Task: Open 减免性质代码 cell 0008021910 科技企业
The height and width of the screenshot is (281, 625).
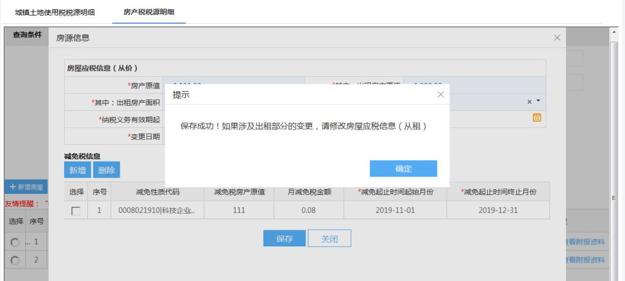Action: [156, 212]
